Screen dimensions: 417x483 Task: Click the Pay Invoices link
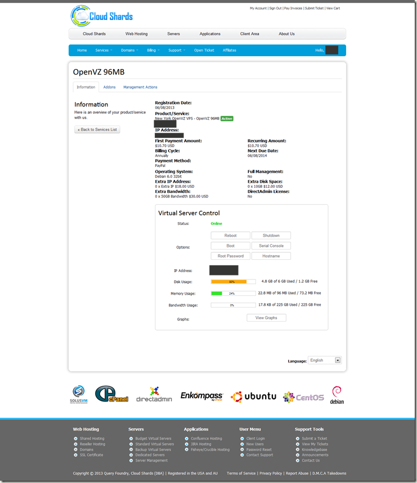[x=293, y=8]
